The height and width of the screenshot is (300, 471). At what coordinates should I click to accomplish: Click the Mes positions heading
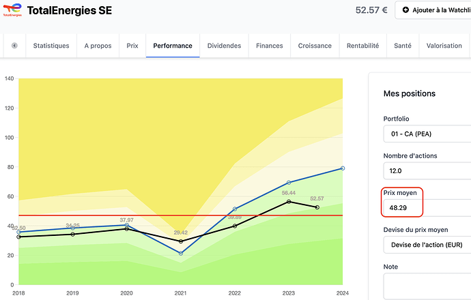click(x=409, y=93)
